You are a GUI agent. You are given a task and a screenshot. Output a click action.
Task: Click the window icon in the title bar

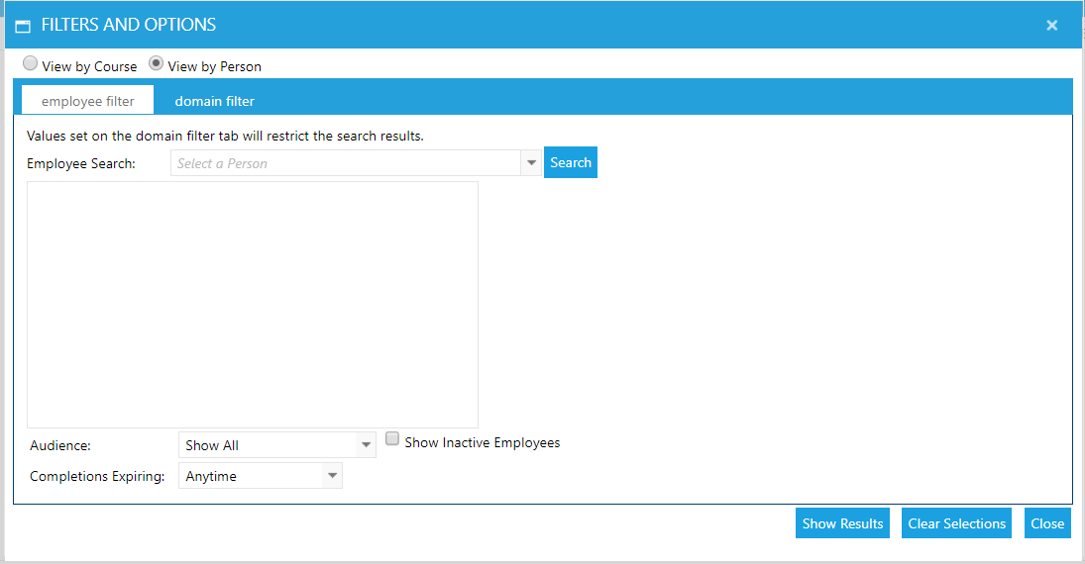coord(23,26)
